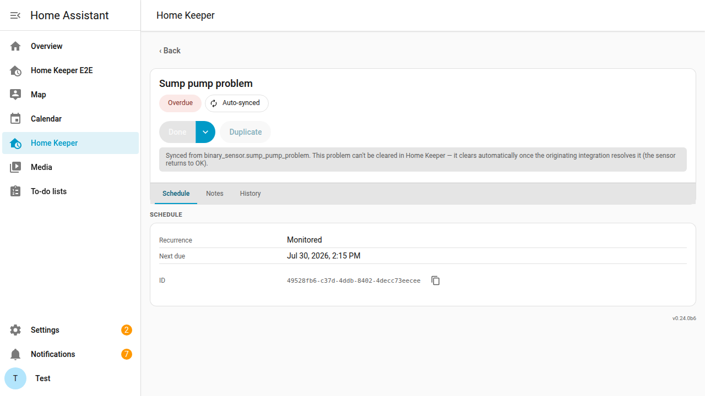The width and height of the screenshot is (705, 396).
Task: Open Calendar from the sidebar
Action: [x=70, y=119]
